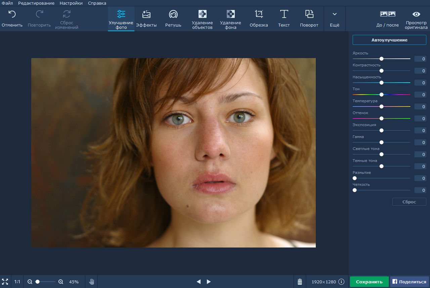430x288 pixels.
Task: Click Сброс изменений reset icon
Action: pyautogui.click(x=67, y=14)
